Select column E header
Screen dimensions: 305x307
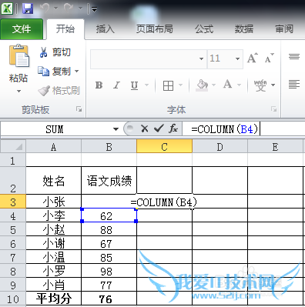click(275, 147)
